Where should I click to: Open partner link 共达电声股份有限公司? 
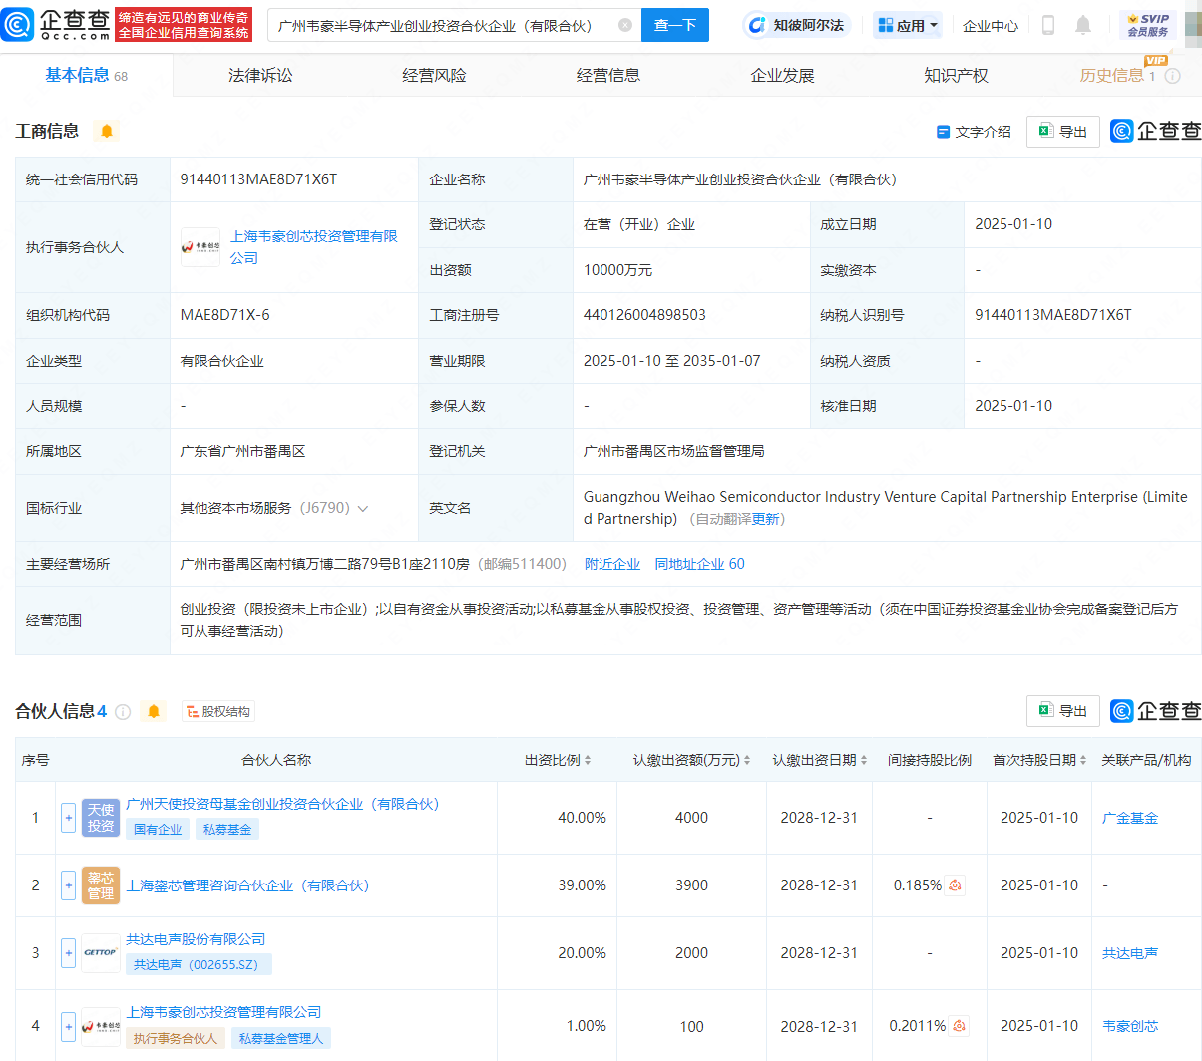(196, 939)
